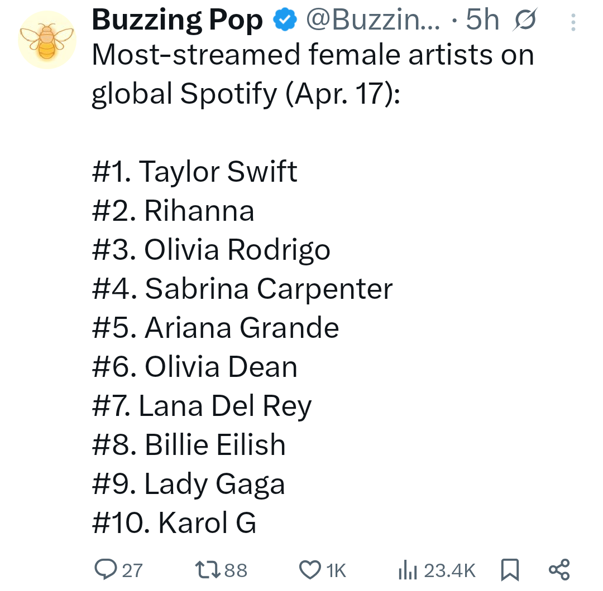Open the Buzzing Pop bee avatar
603x591 pixels.
[47, 40]
